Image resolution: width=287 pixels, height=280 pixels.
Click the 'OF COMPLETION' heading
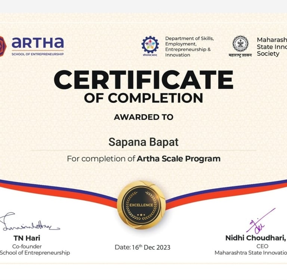[x=143, y=98]
